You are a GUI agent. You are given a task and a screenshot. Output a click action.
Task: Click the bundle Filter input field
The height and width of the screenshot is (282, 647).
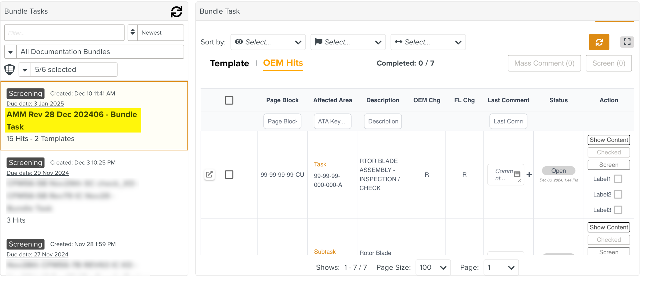click(x=64, y=33)
